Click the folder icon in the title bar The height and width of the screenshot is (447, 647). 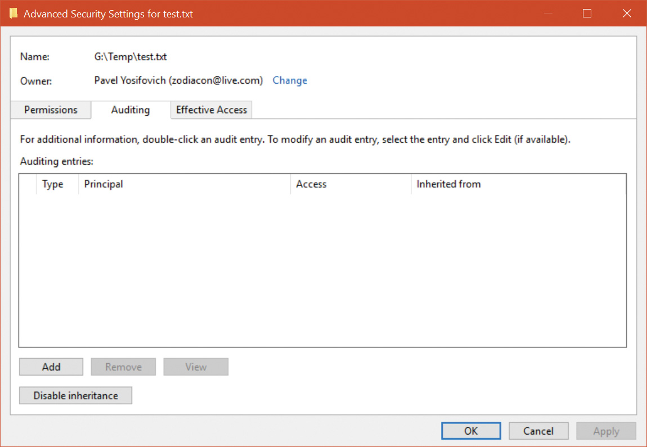(14, 13)
